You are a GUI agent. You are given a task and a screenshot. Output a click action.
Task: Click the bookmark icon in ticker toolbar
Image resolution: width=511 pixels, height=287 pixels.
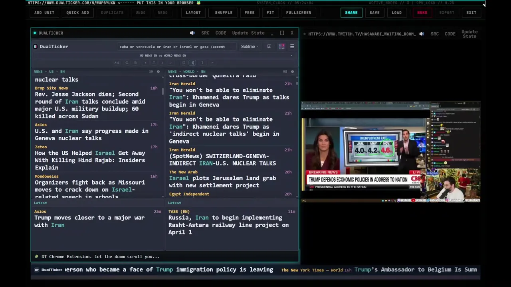point(184,63)
